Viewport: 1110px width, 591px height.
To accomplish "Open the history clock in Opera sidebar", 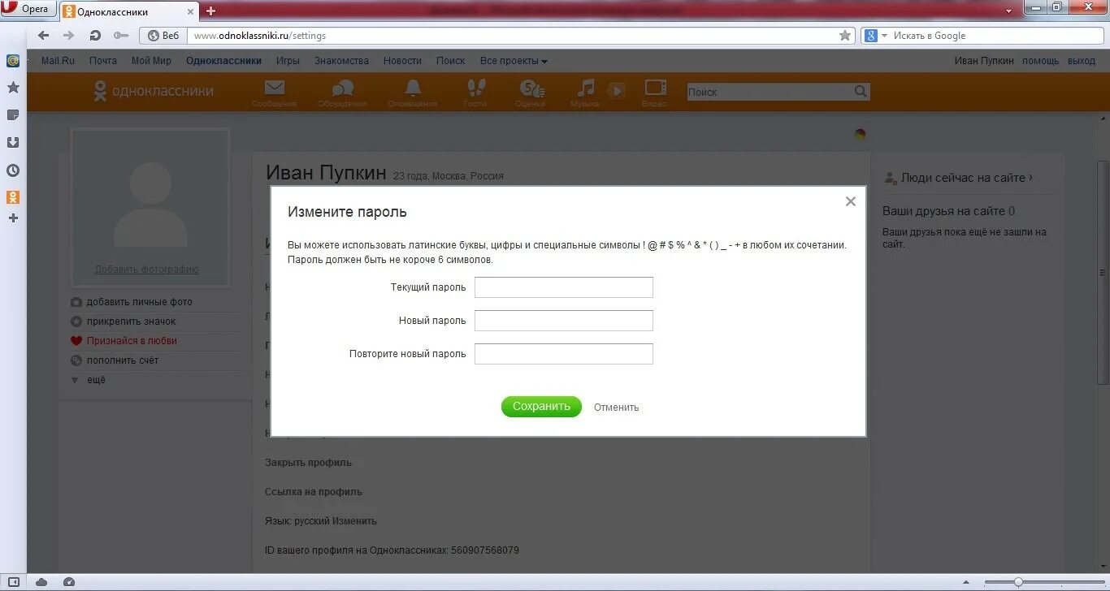I will pyautogui.click(x=13, y=170).
